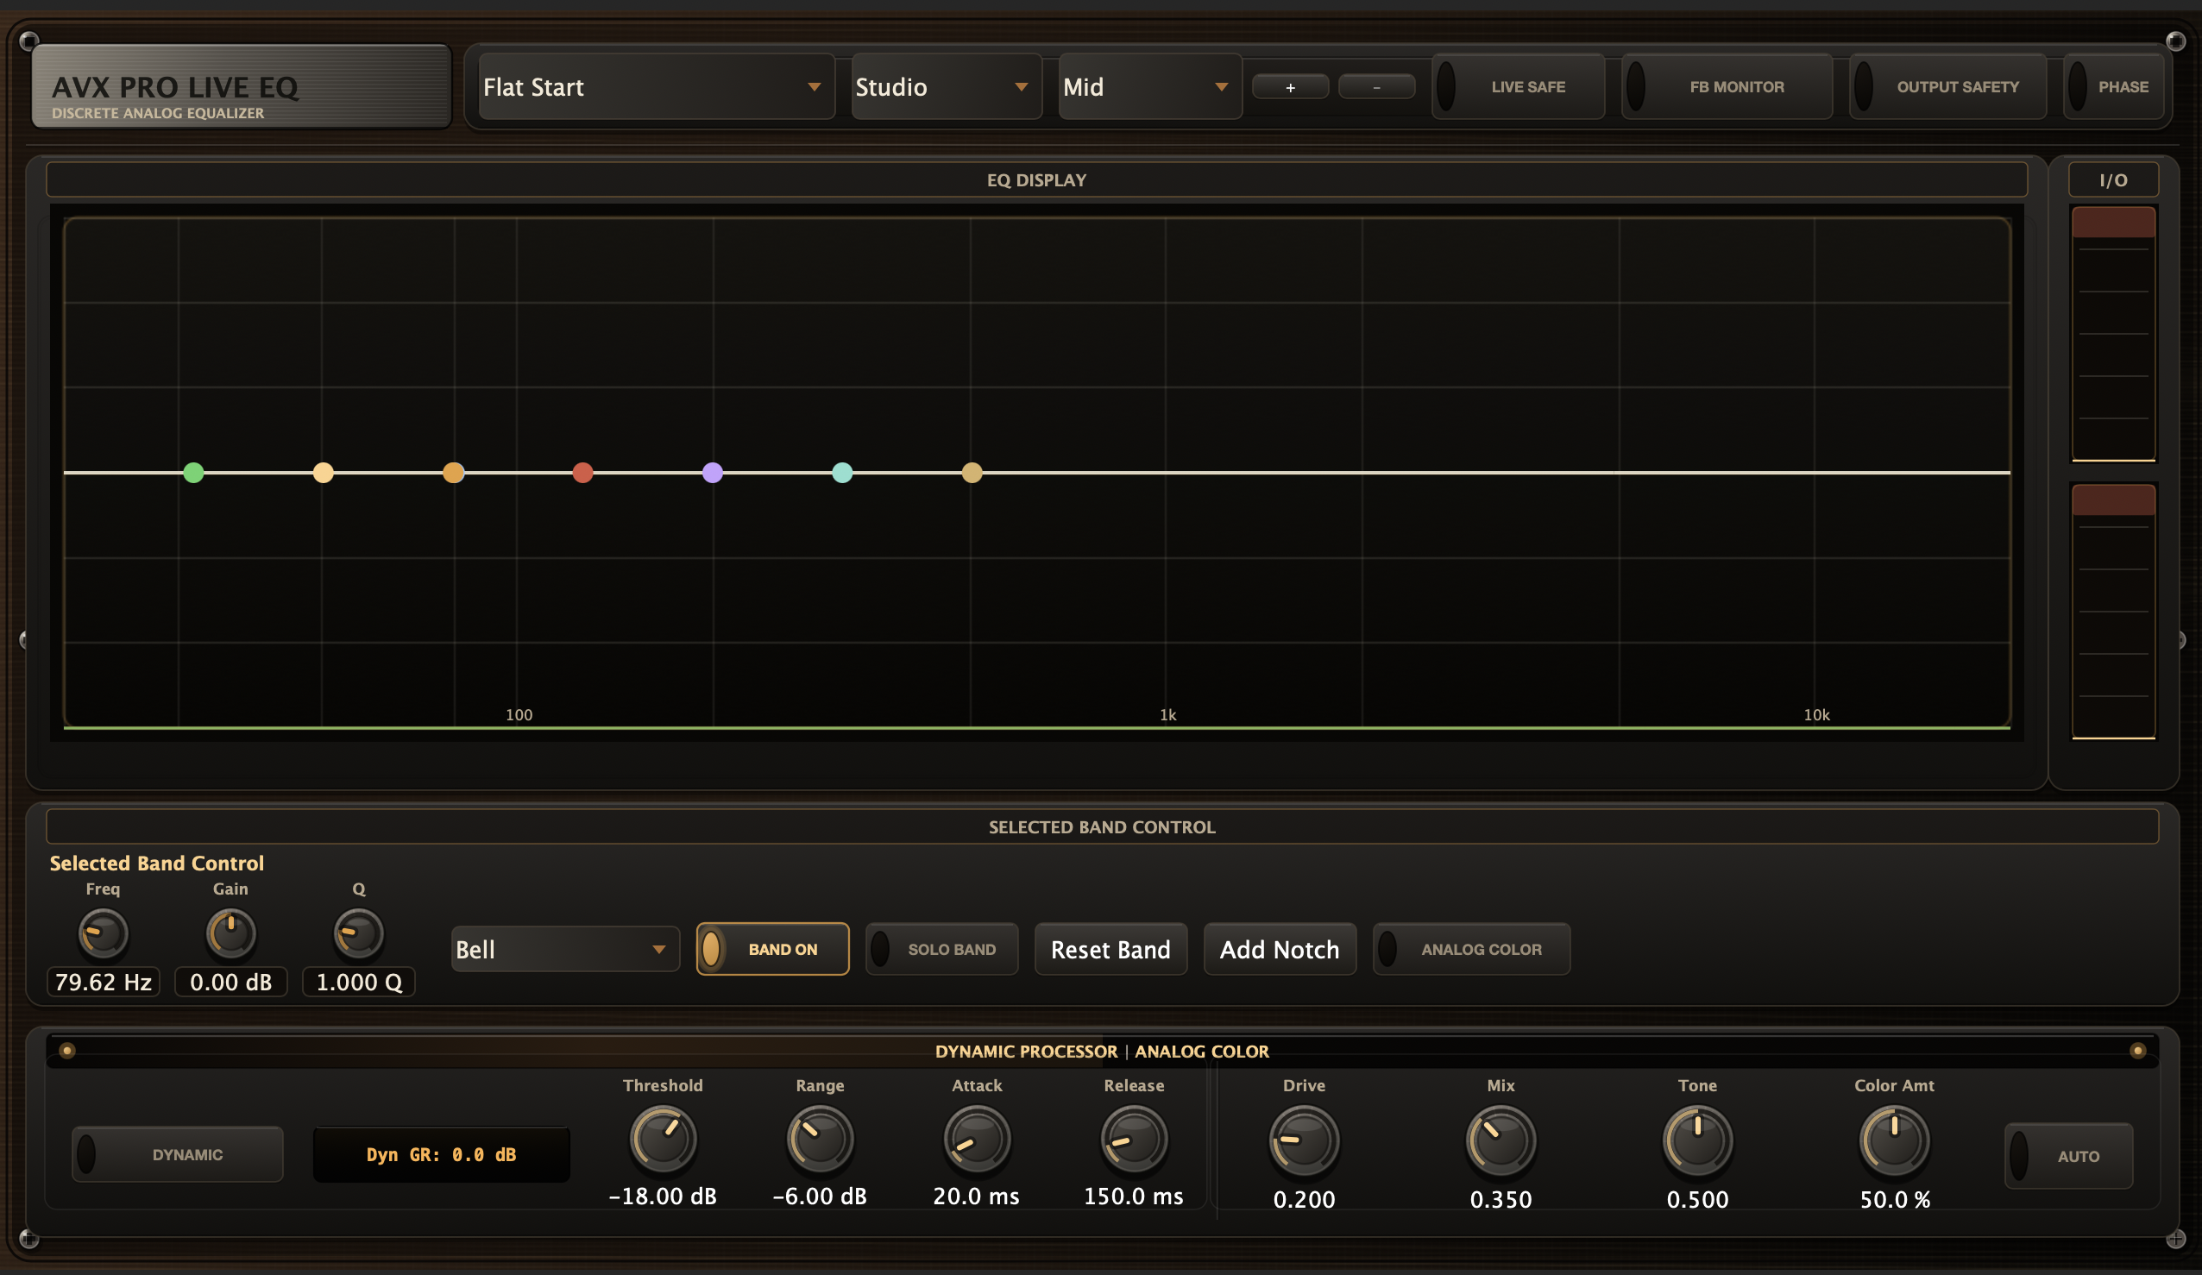Click the Release knob
The image size is (2202, 1275).
(x=1133, y=1140)
